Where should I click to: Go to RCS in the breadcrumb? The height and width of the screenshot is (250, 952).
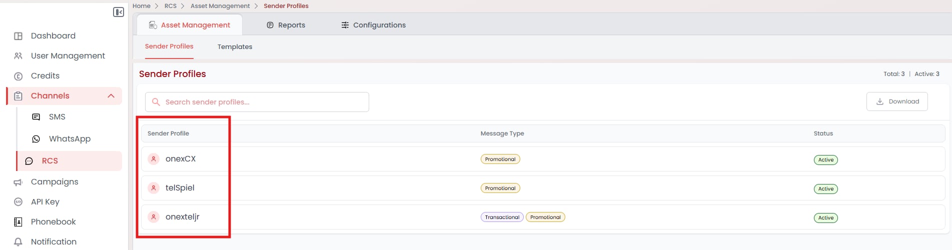(x=171, y=6)
